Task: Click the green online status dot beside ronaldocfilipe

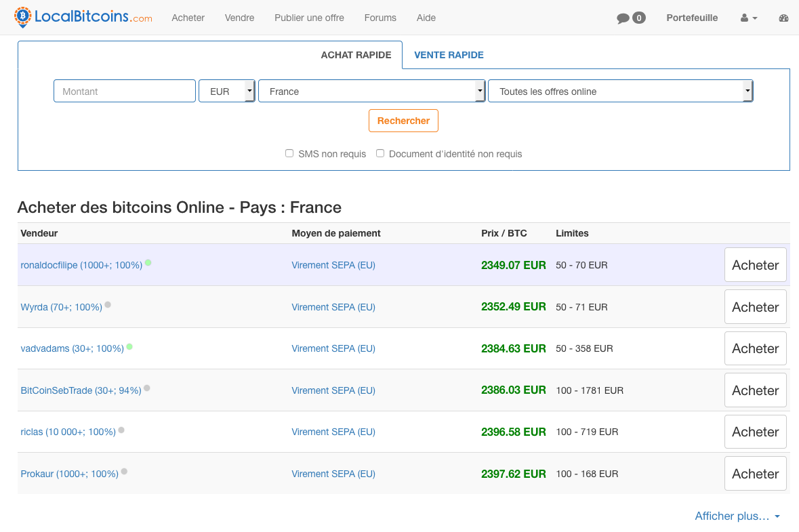Action: 148,263
